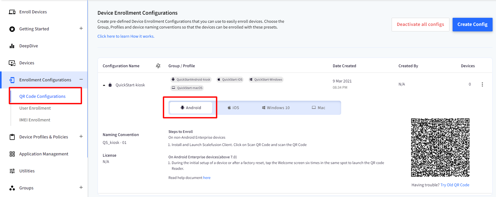
Task: Click the Utilities sliders icon
Action: click(x=12, y=171)
